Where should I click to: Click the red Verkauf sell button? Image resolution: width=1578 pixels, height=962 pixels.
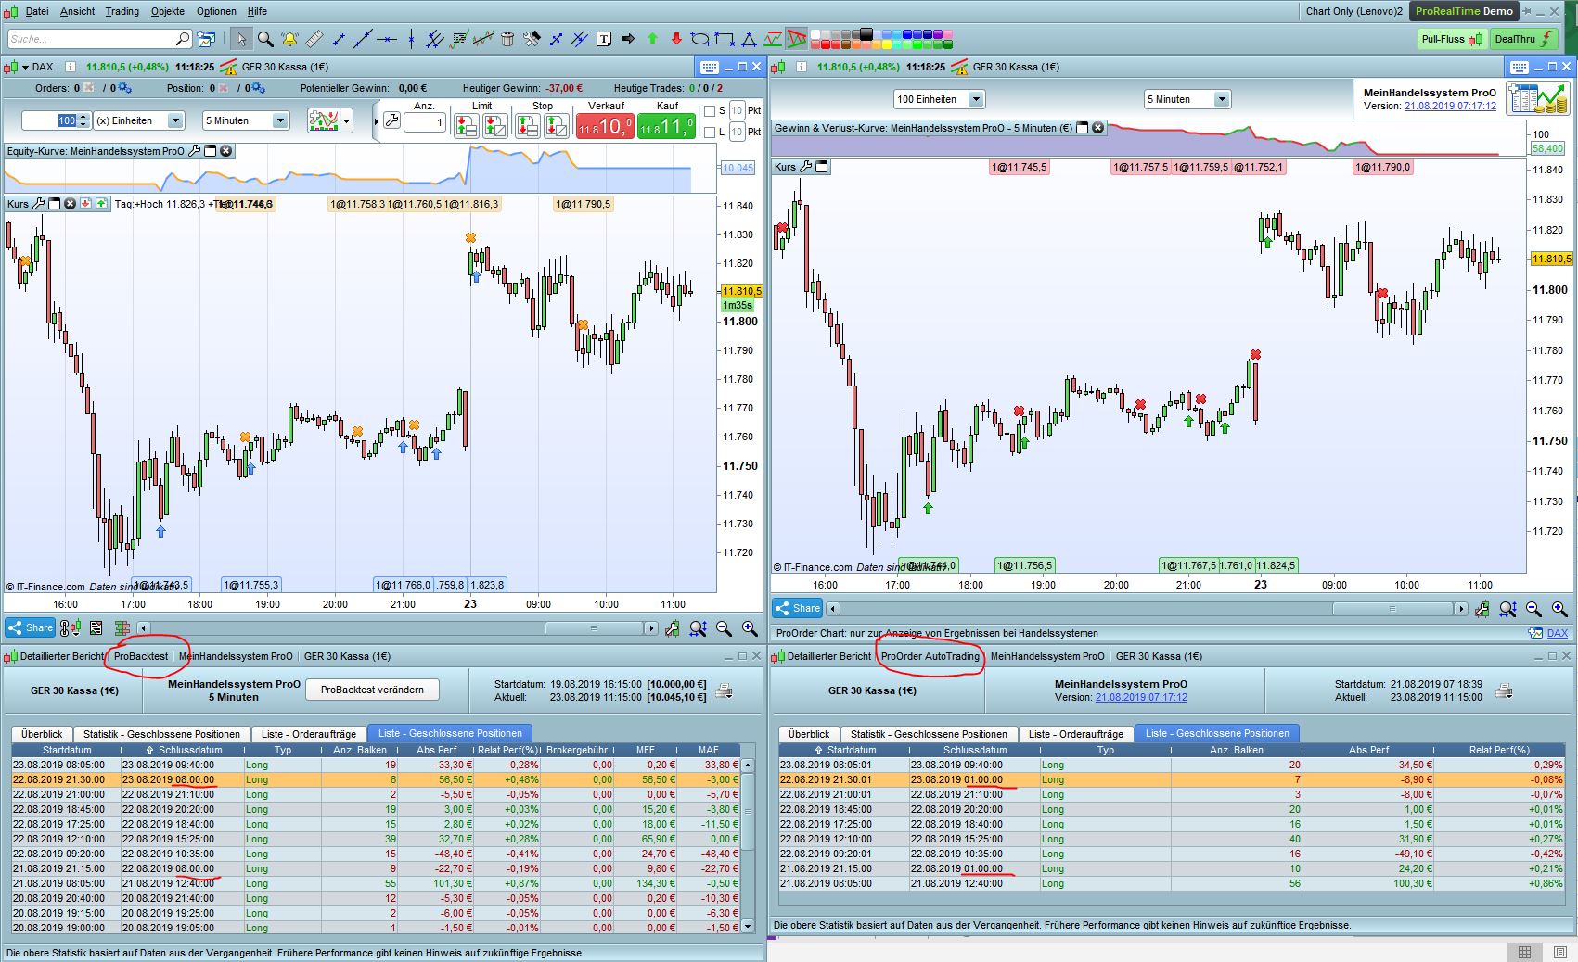coord(605,126)
